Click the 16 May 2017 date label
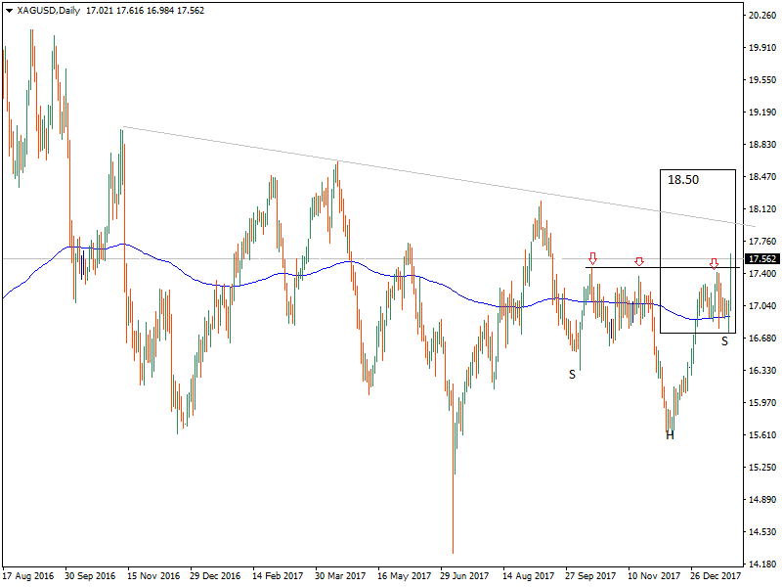Image resolution: width=782 pixels, height=587 pixels. coord(404,576)
